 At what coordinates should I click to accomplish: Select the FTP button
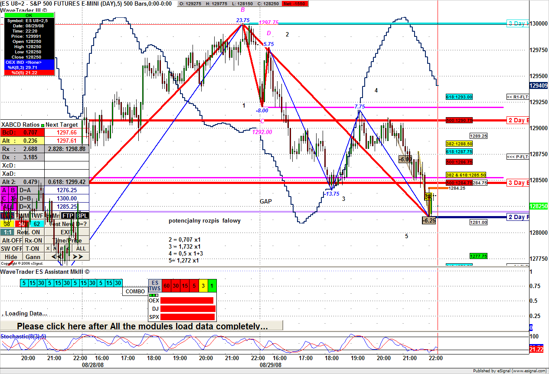click(68, 216)
